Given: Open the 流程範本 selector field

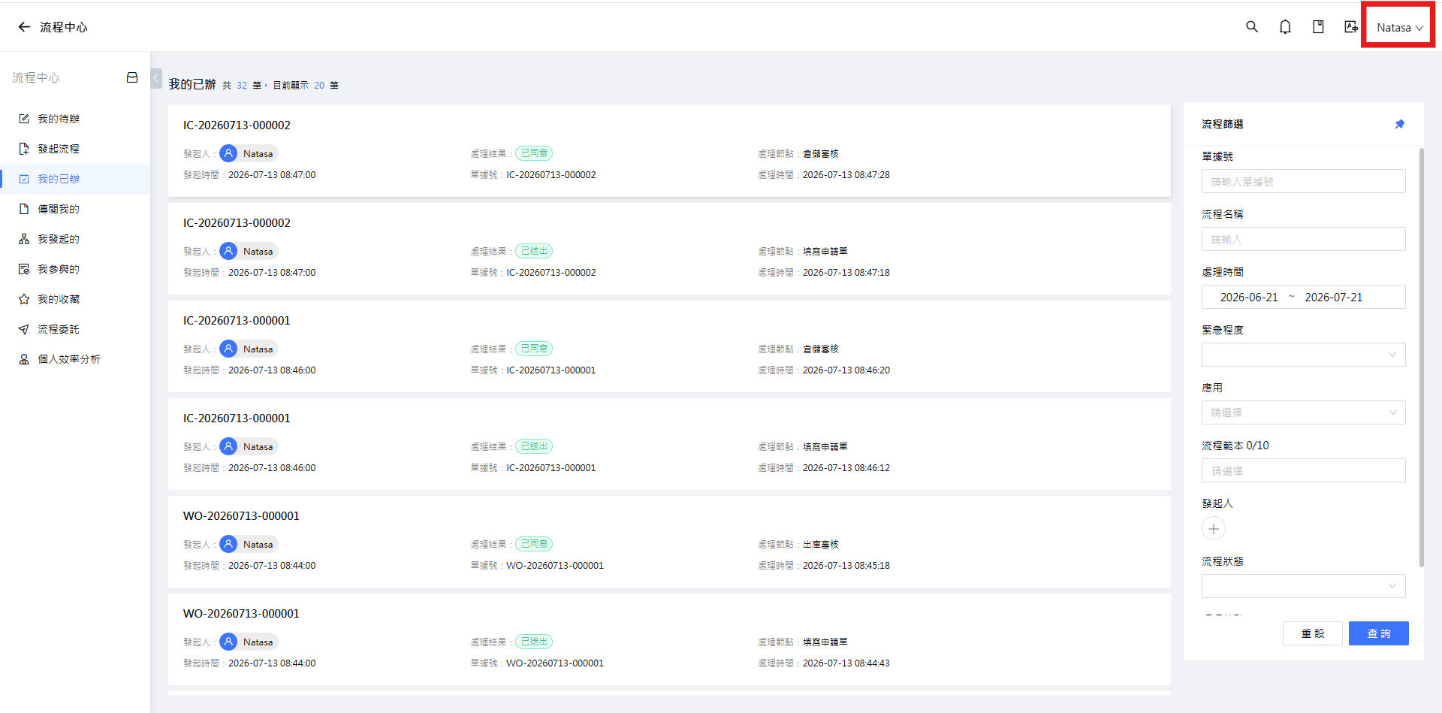Looking at the screenshot, I should pyautogui.click(x=1304, y=470).
